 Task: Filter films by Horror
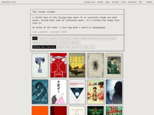click(x=102, y=38)
